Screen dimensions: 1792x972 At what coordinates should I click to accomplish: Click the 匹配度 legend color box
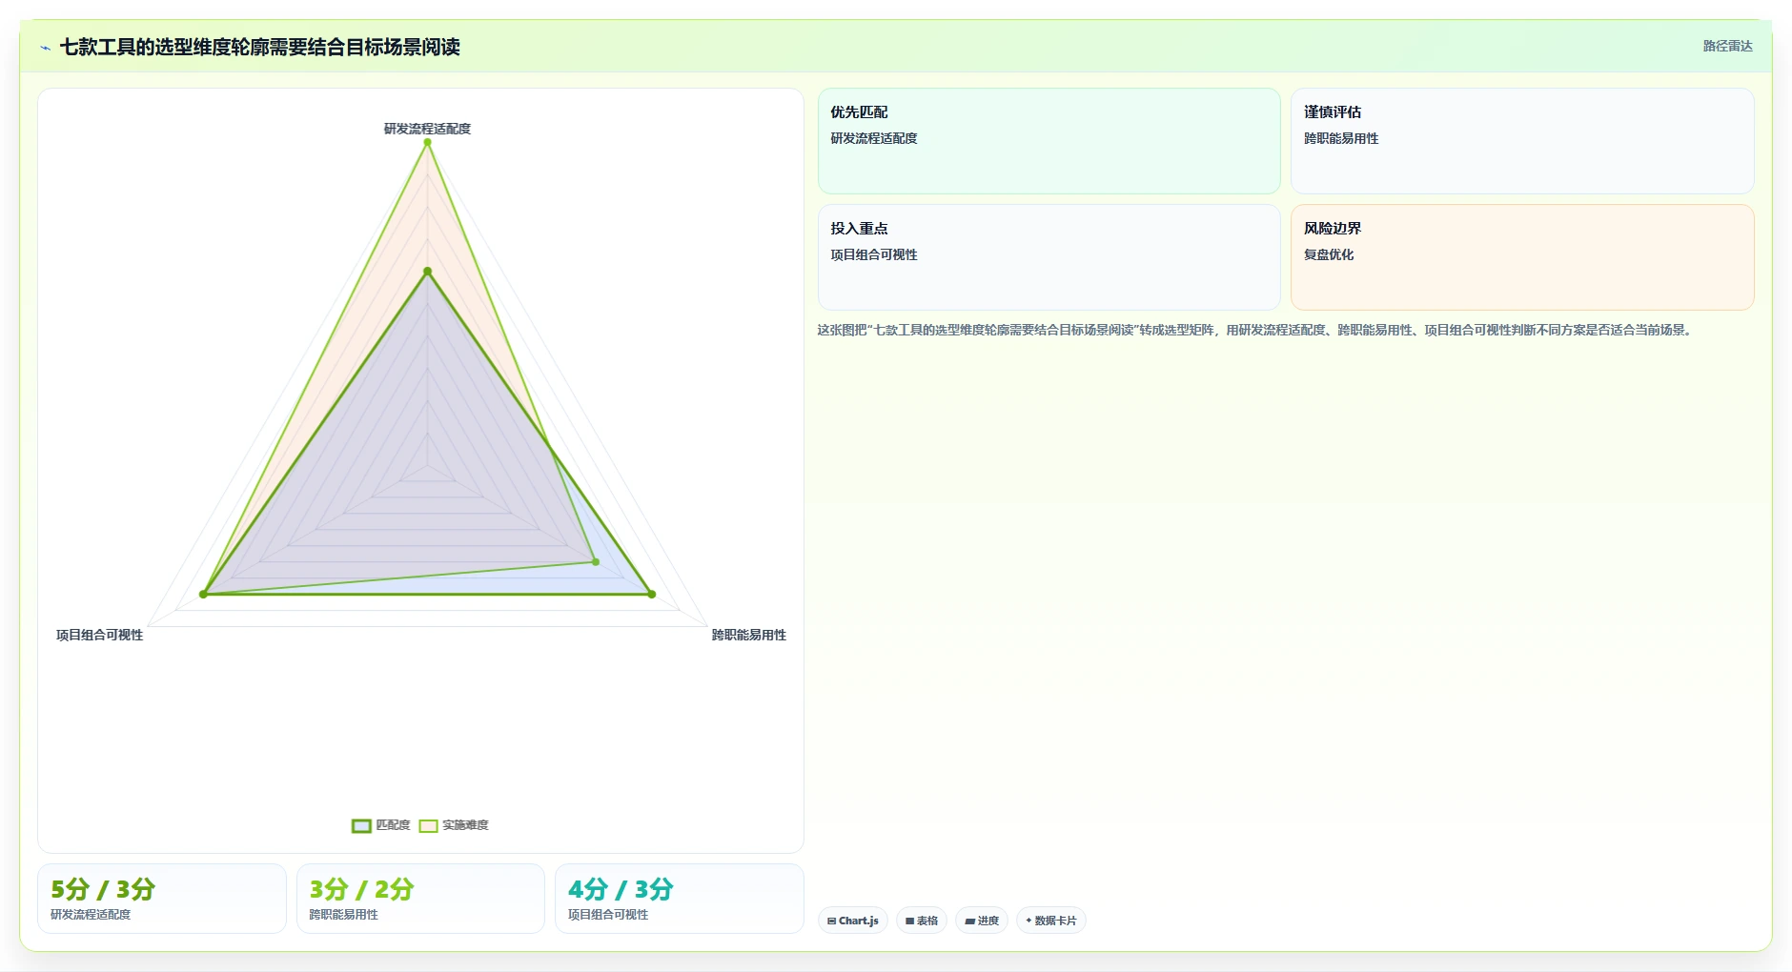361,826
